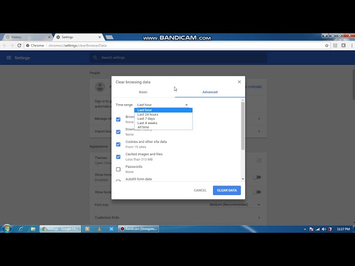Click the red shield tray icon
This screenshot has width=355, height=266.
point(330,229)
